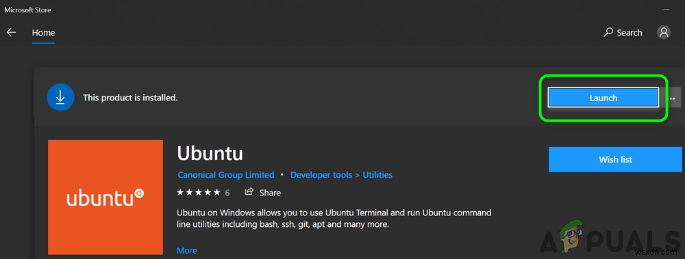685x259 pixels.
Task: Open the Home tab
Action: 43,33
